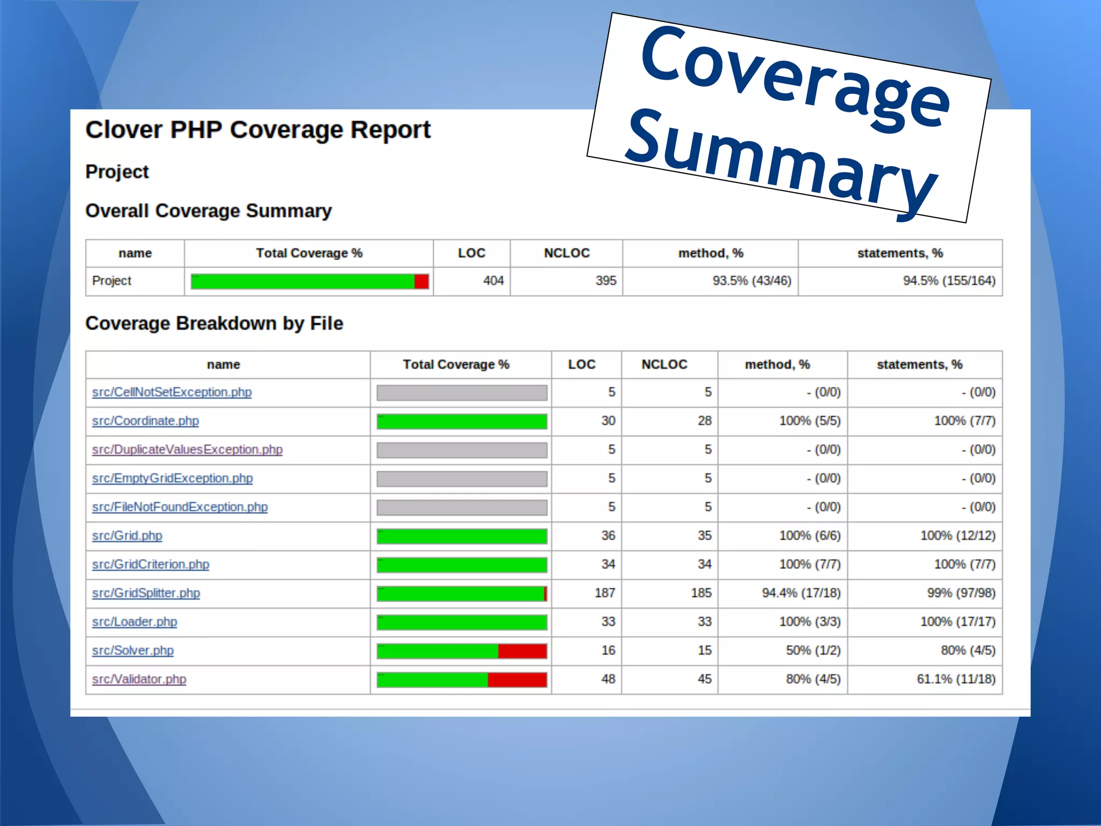Click the gray CellNotSetException coverage bar
This screenshot has width=1101, height=826.
pos(461,393)
